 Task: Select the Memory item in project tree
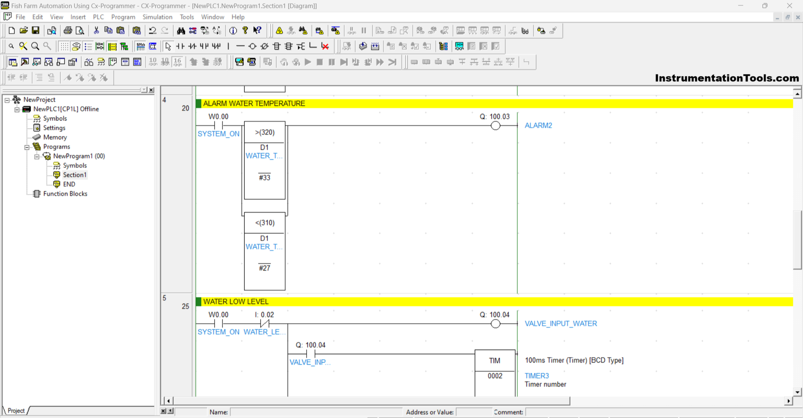pyautogui.click(x=55, y=137)
